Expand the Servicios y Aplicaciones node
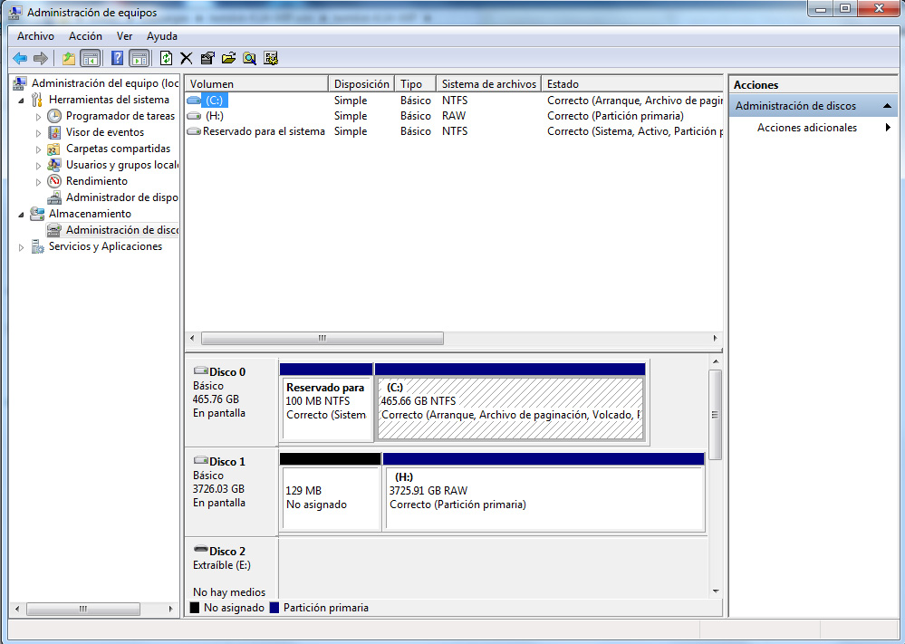Image resolution: width=905 pixels, height=644 pixels. pyautogui.click(x=22, y=247)
